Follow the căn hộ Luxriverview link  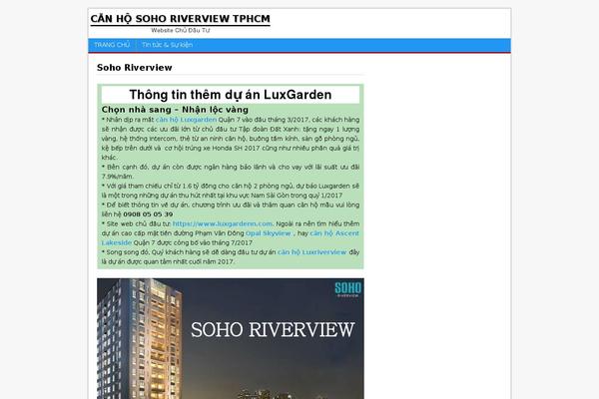tap(312, 252)
